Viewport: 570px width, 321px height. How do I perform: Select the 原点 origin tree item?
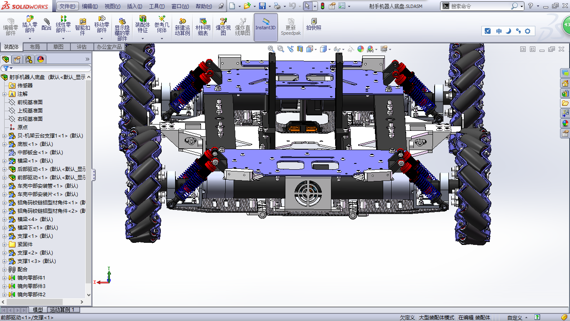point(23,127)
